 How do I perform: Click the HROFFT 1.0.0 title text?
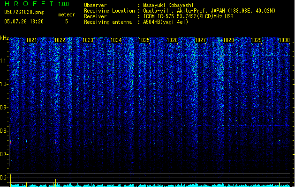pyautogui.click(x=37, y=4)
